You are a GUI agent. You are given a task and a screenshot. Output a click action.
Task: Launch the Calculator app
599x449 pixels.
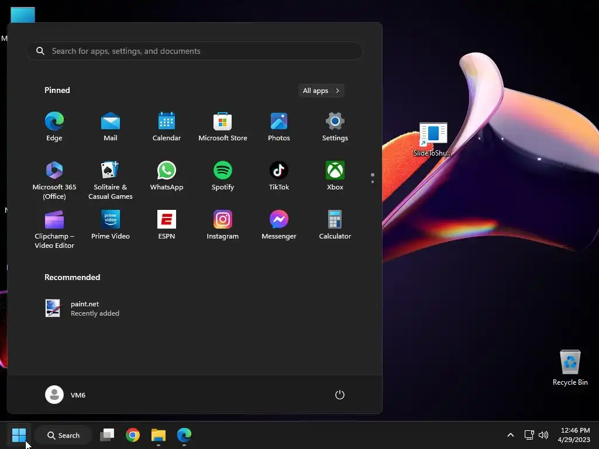tap(335, 225)
